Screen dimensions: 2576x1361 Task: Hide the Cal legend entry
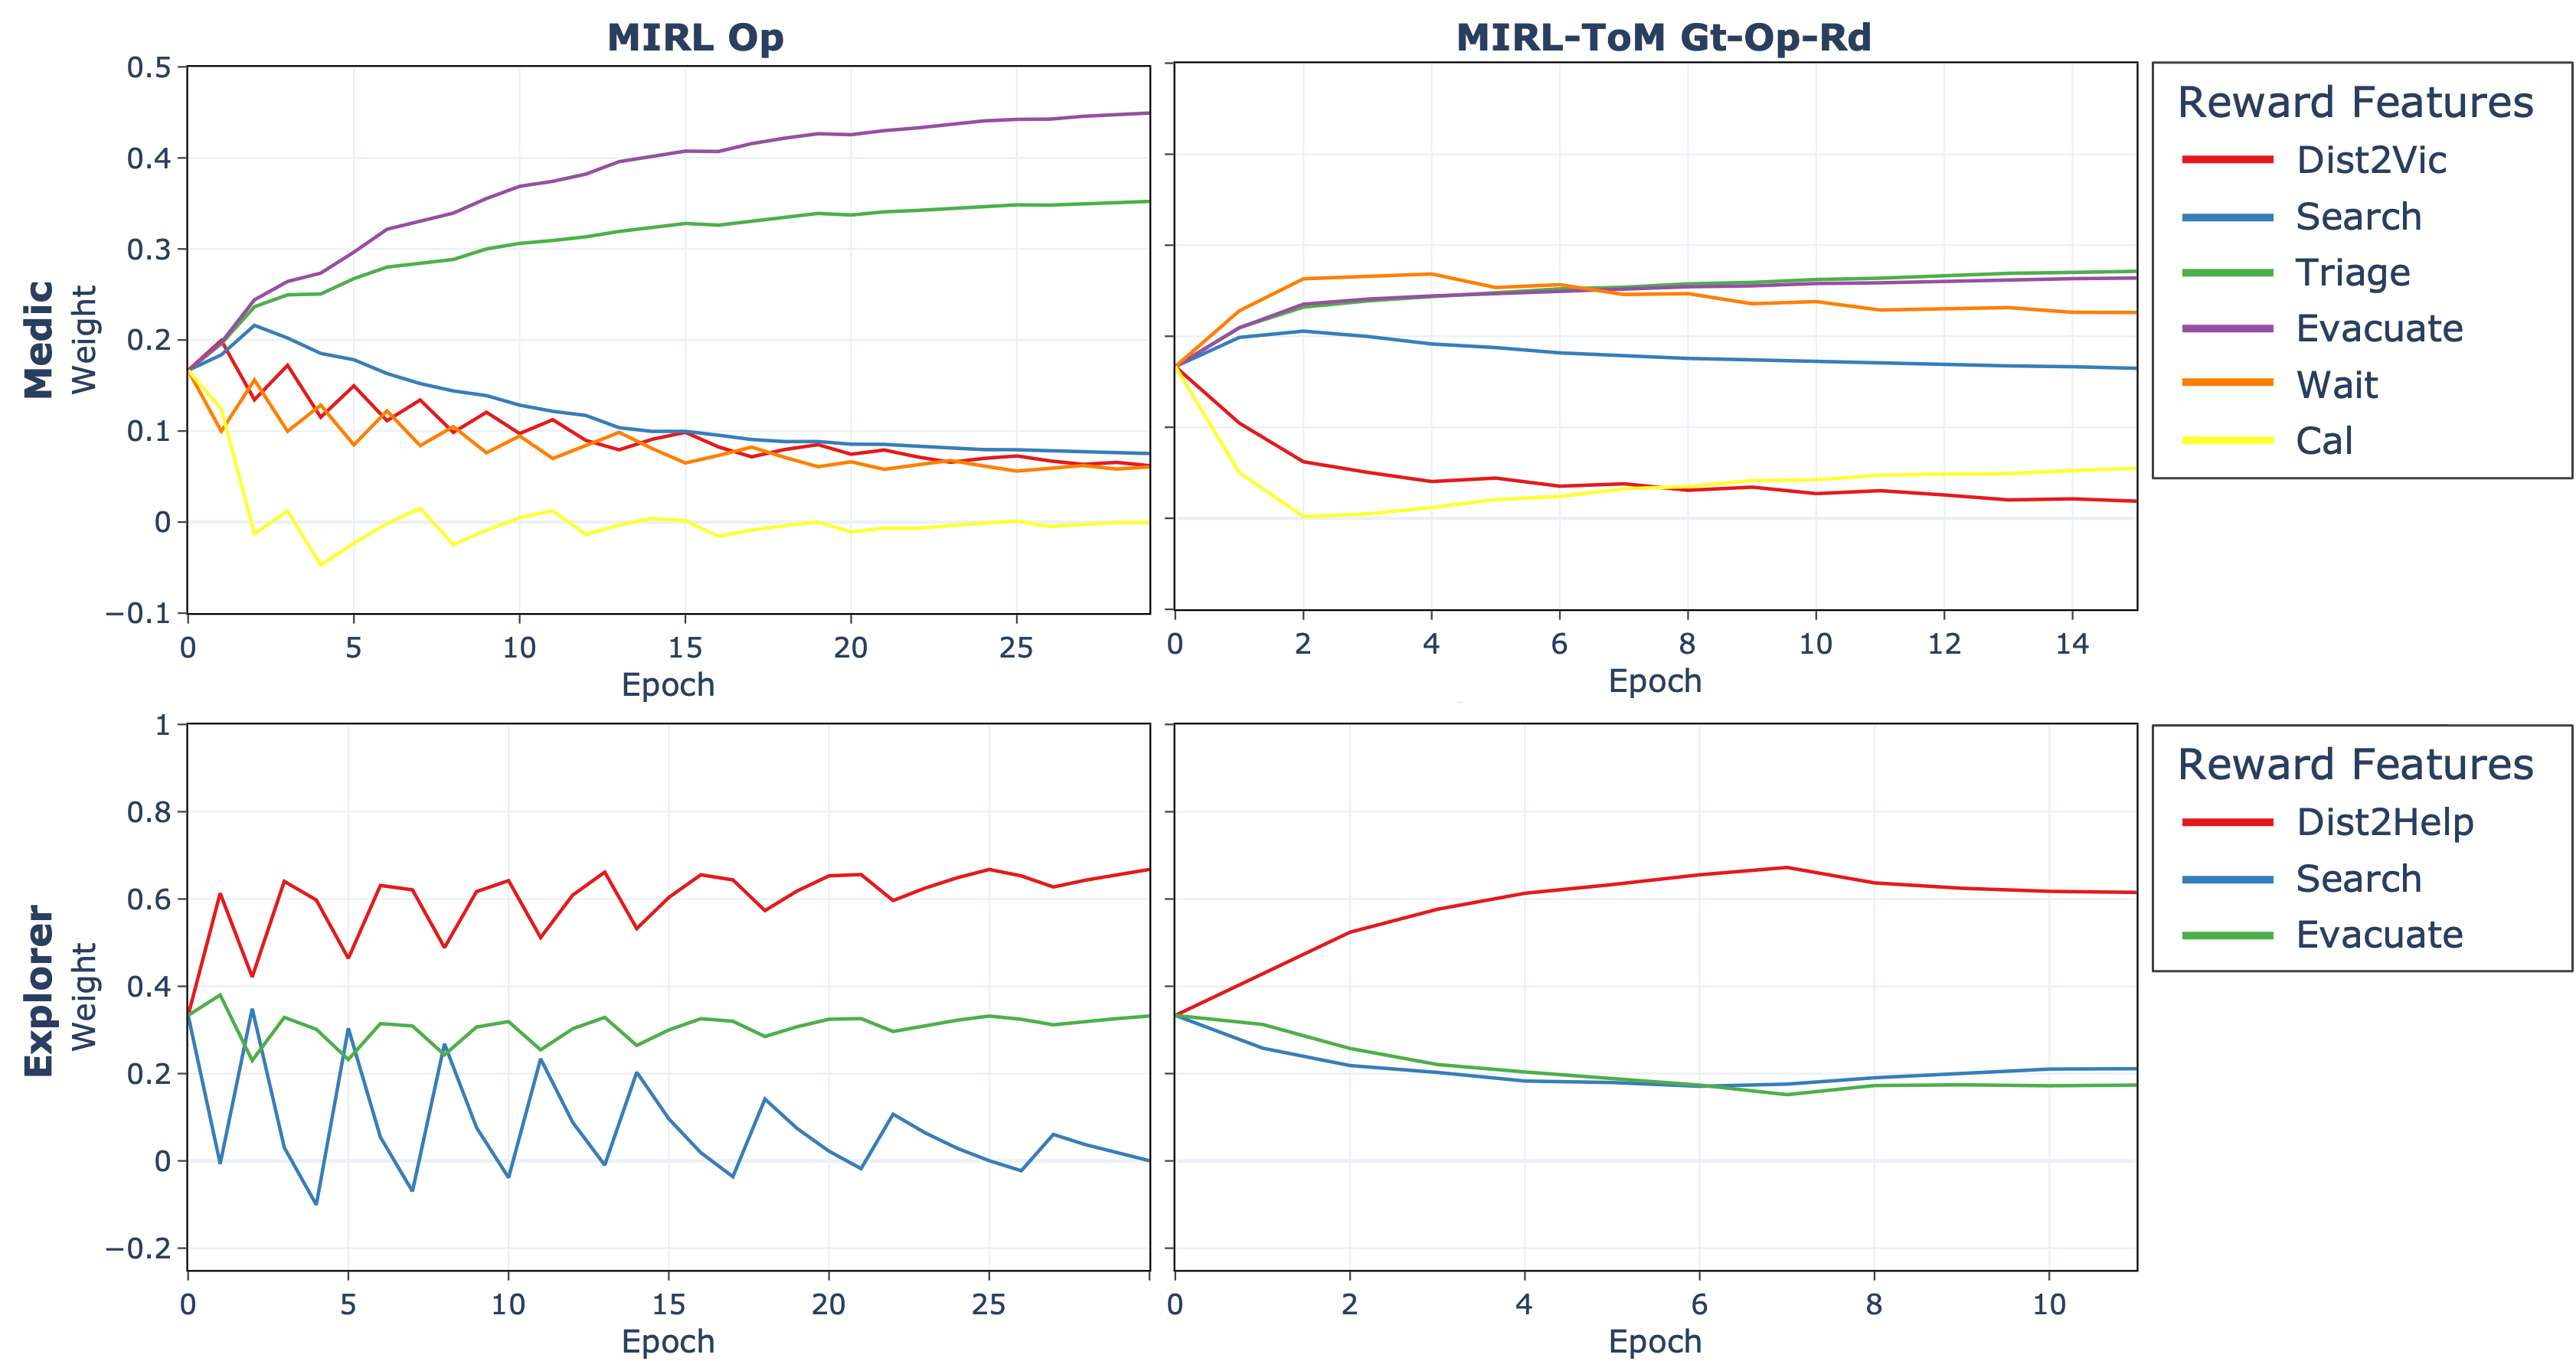[x=2323, y=441]
